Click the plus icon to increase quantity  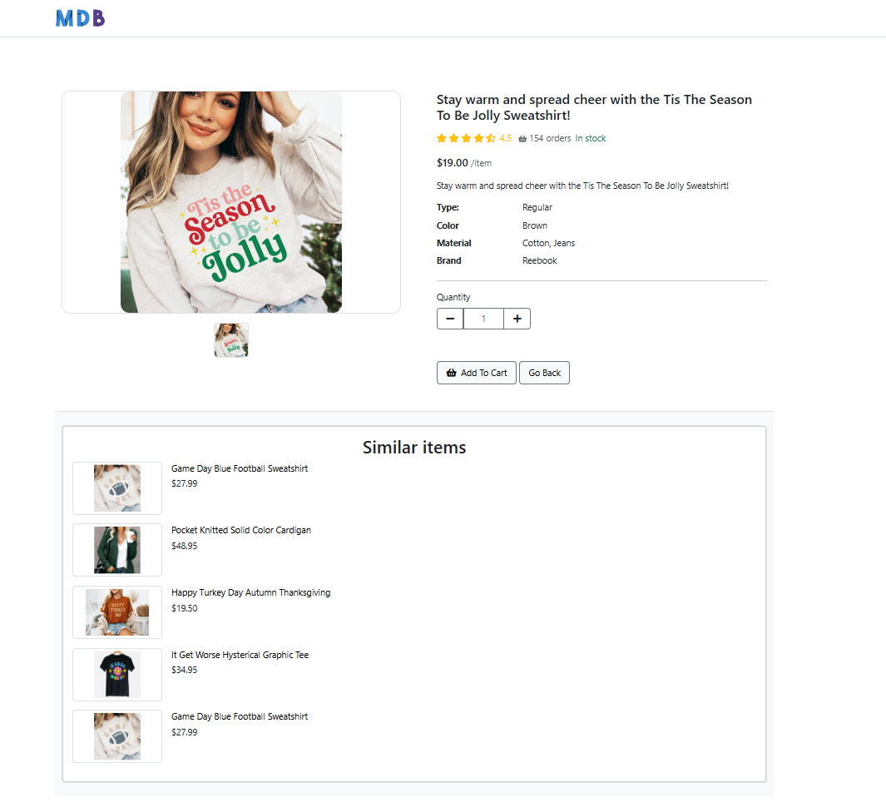[x=517, y=319]
